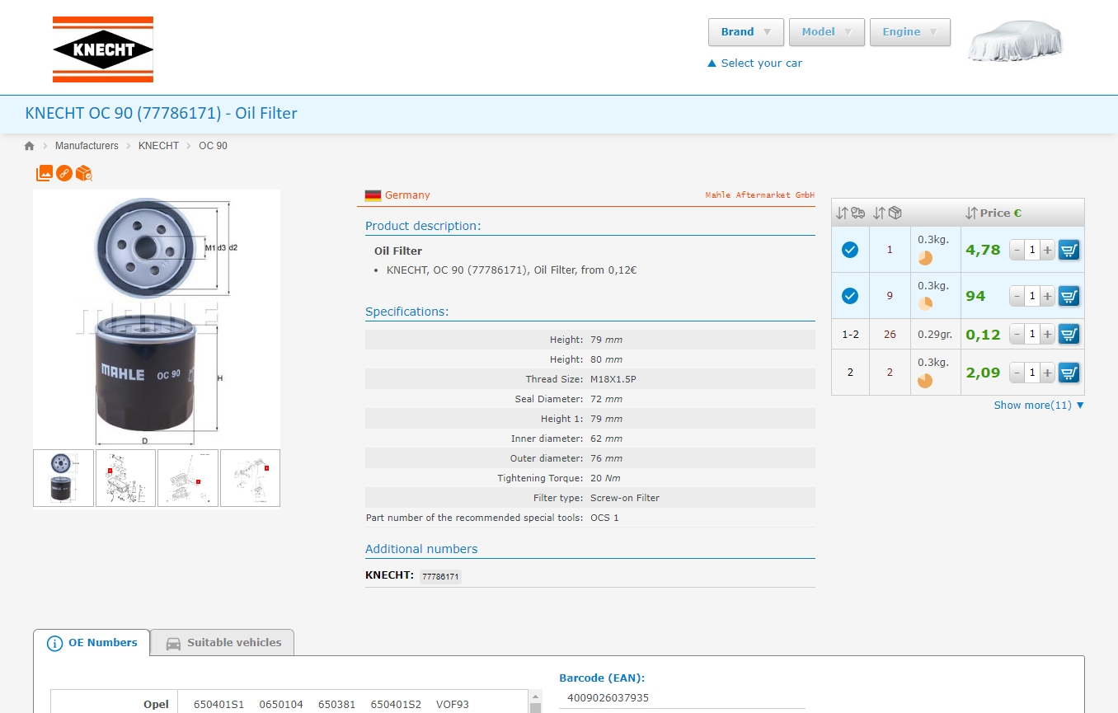This screenshot has width=1118, height=713.
Task: Select the first oil filter thumbnail
Action: [x=63, y=478]
